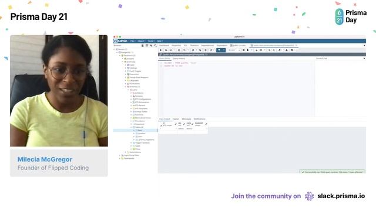This screenshot has height=211, width=376.
Task: Open the dropdown arrow beside the Execute icon
Action: [x=252, y=50]
